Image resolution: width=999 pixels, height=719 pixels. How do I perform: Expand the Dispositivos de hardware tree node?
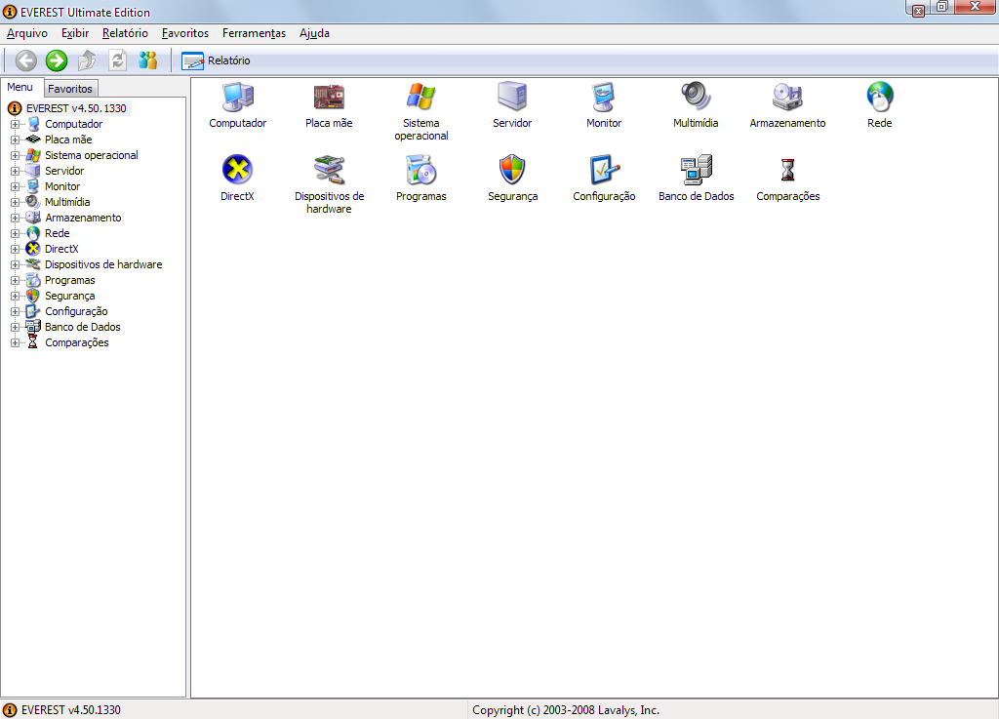[x=15, y=264]
